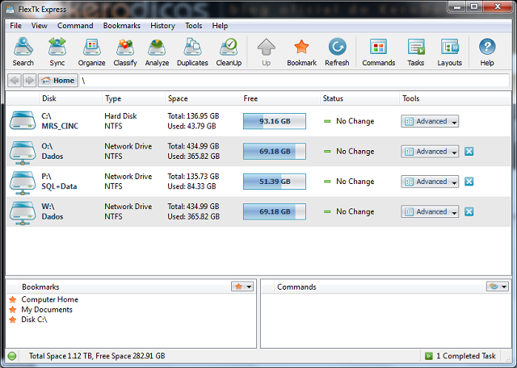Sort by the Disk column header
This screenshot has height=368, width=517.
point(70,98)
